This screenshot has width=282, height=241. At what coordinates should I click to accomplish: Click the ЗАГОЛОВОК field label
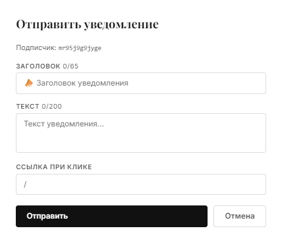point(38,66)
